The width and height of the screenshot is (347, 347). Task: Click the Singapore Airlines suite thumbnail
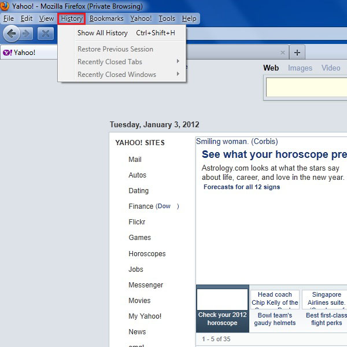[325, 300]
